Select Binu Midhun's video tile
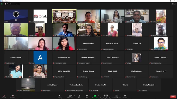 [x=88, y=30]
